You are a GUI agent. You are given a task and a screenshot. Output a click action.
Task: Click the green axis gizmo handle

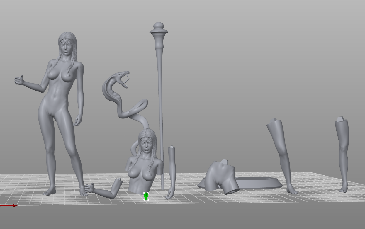tap(146, 196)
